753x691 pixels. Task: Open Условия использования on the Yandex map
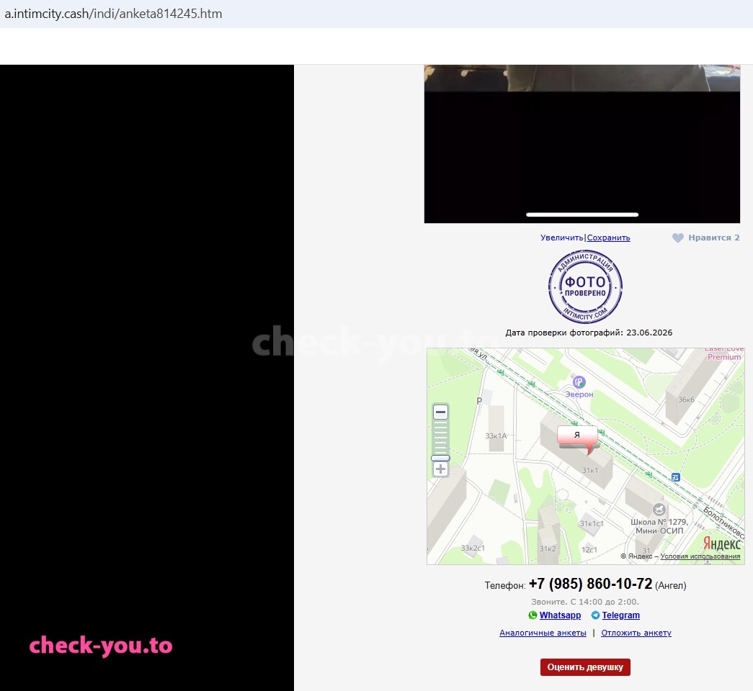tap(700, 556)
